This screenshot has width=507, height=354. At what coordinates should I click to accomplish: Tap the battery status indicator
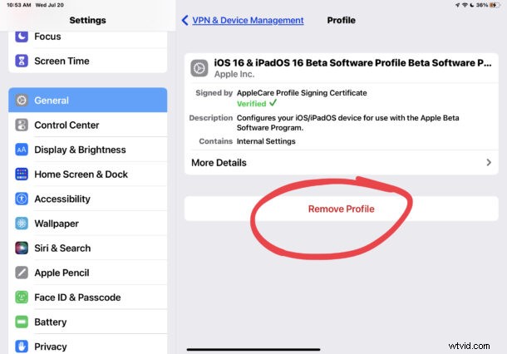tap(494, 5)
